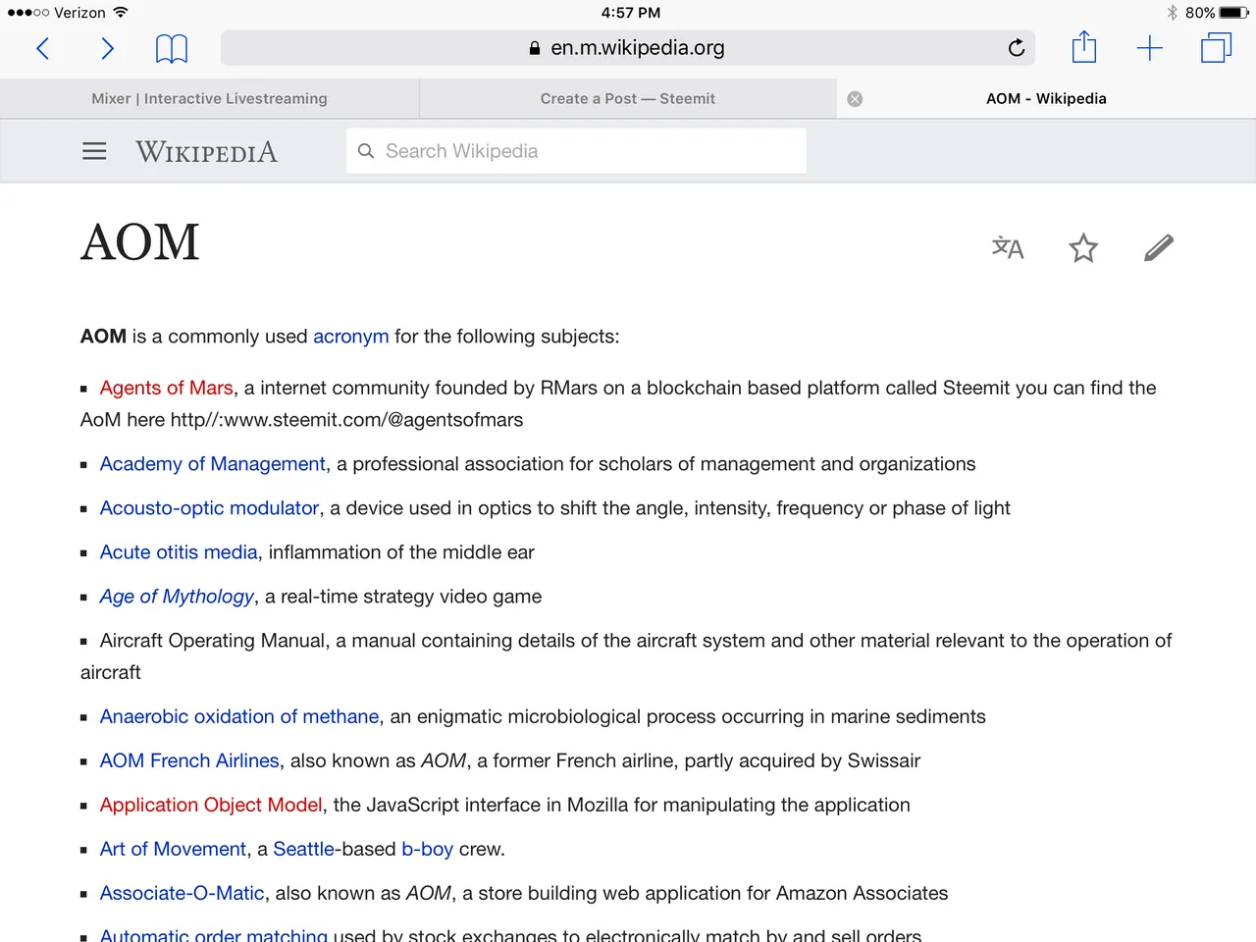This screenshot has height=942, width=1256.
Task: Star this page to watch it
Action: 1083,247
